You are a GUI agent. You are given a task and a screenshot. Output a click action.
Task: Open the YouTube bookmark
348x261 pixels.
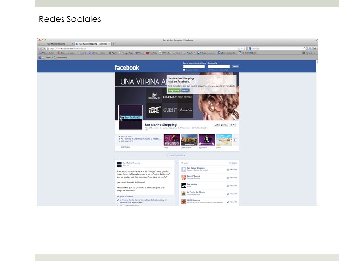(152, 53)
